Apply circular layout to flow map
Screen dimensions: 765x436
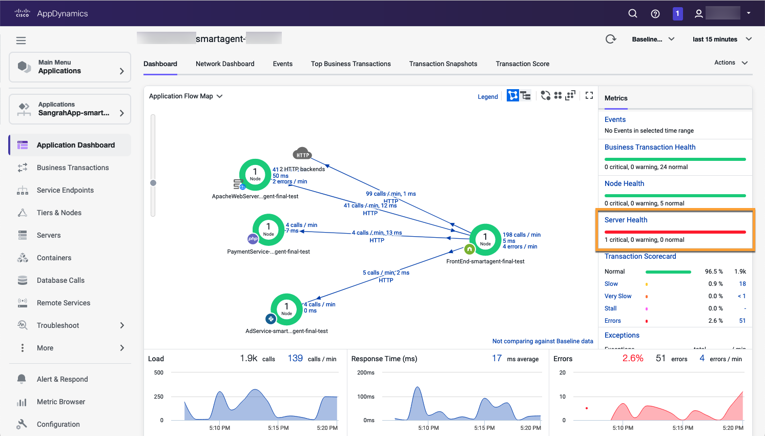546,95
